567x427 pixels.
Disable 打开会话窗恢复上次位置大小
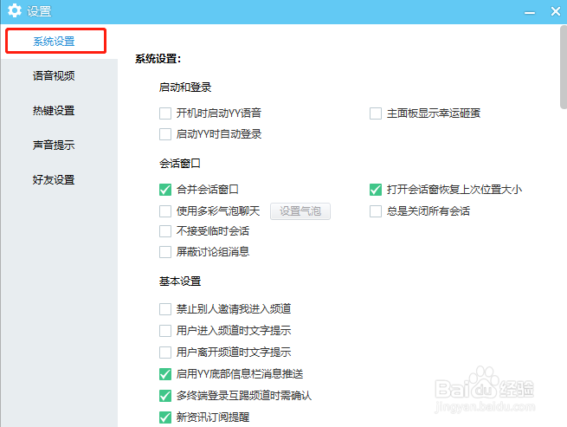pyautogui.click(x=376, y=190)
